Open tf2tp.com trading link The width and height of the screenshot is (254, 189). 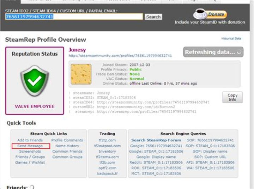click(x=107, y=140)
